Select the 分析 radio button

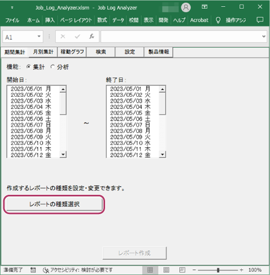tap(53, 67)
